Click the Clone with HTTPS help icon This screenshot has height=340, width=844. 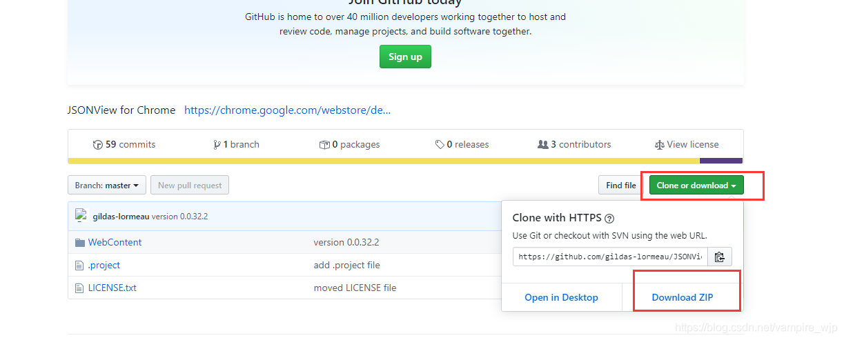(x=609, y=219)
